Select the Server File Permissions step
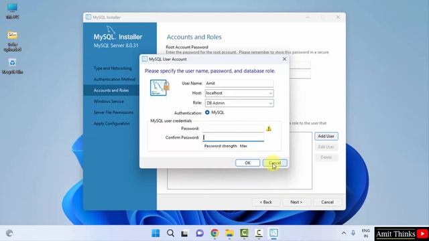Viewport: 429px width, 241px height. tap(113, 112)
